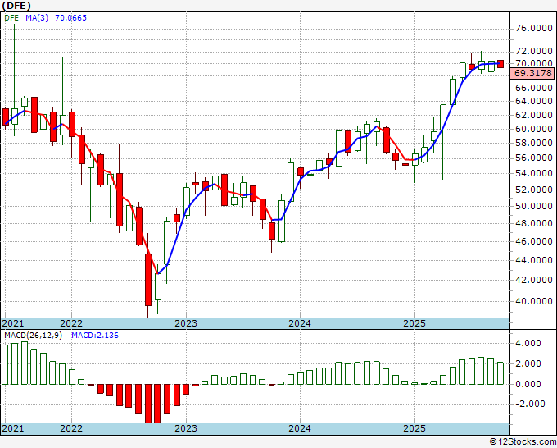Screen dimensions: 557x448
Task: Click 2023 on the MACD timeline
Action: (x=186, y=428)
